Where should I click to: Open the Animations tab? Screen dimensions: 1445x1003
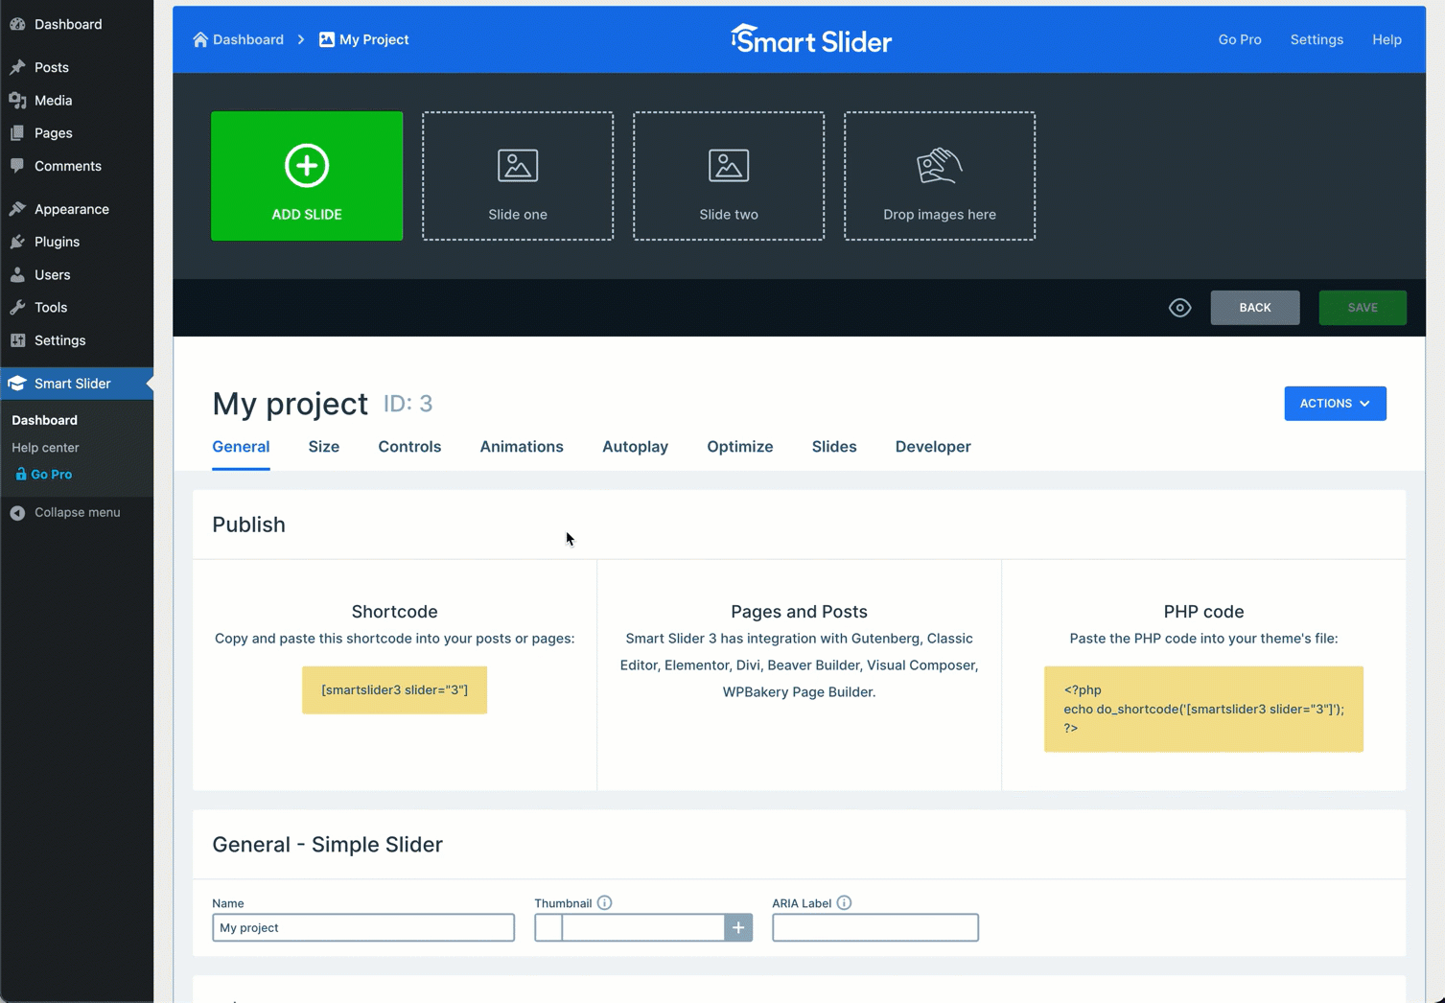point(522,447)
